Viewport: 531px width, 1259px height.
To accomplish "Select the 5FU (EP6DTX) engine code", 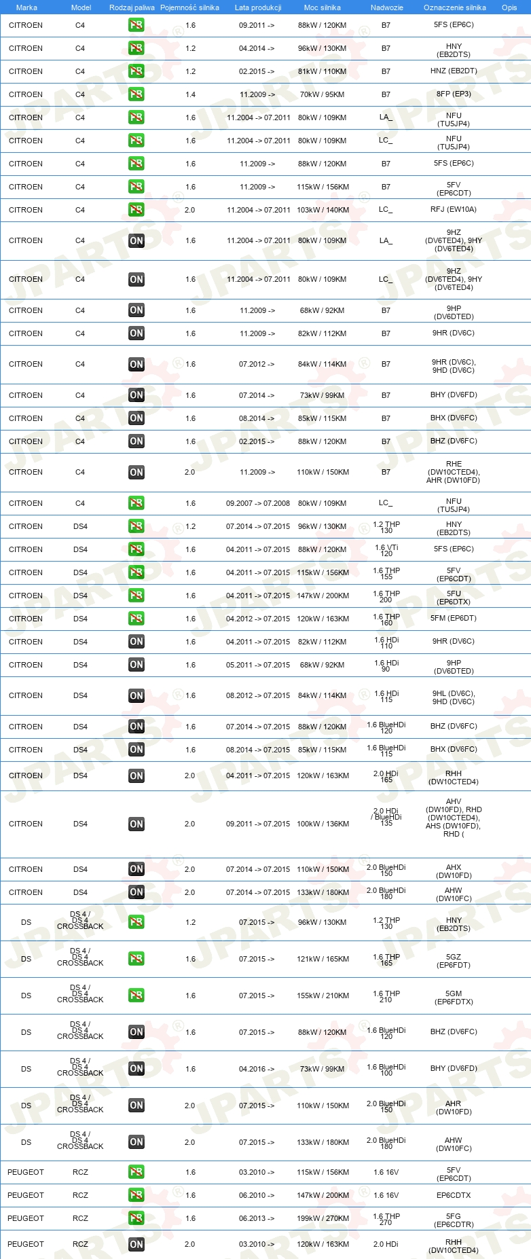I will 454,598.
